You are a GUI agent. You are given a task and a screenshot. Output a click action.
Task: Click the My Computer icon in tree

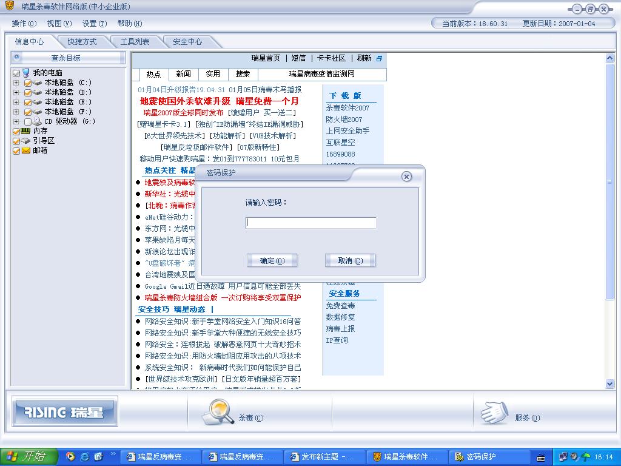tap(26, 73)
